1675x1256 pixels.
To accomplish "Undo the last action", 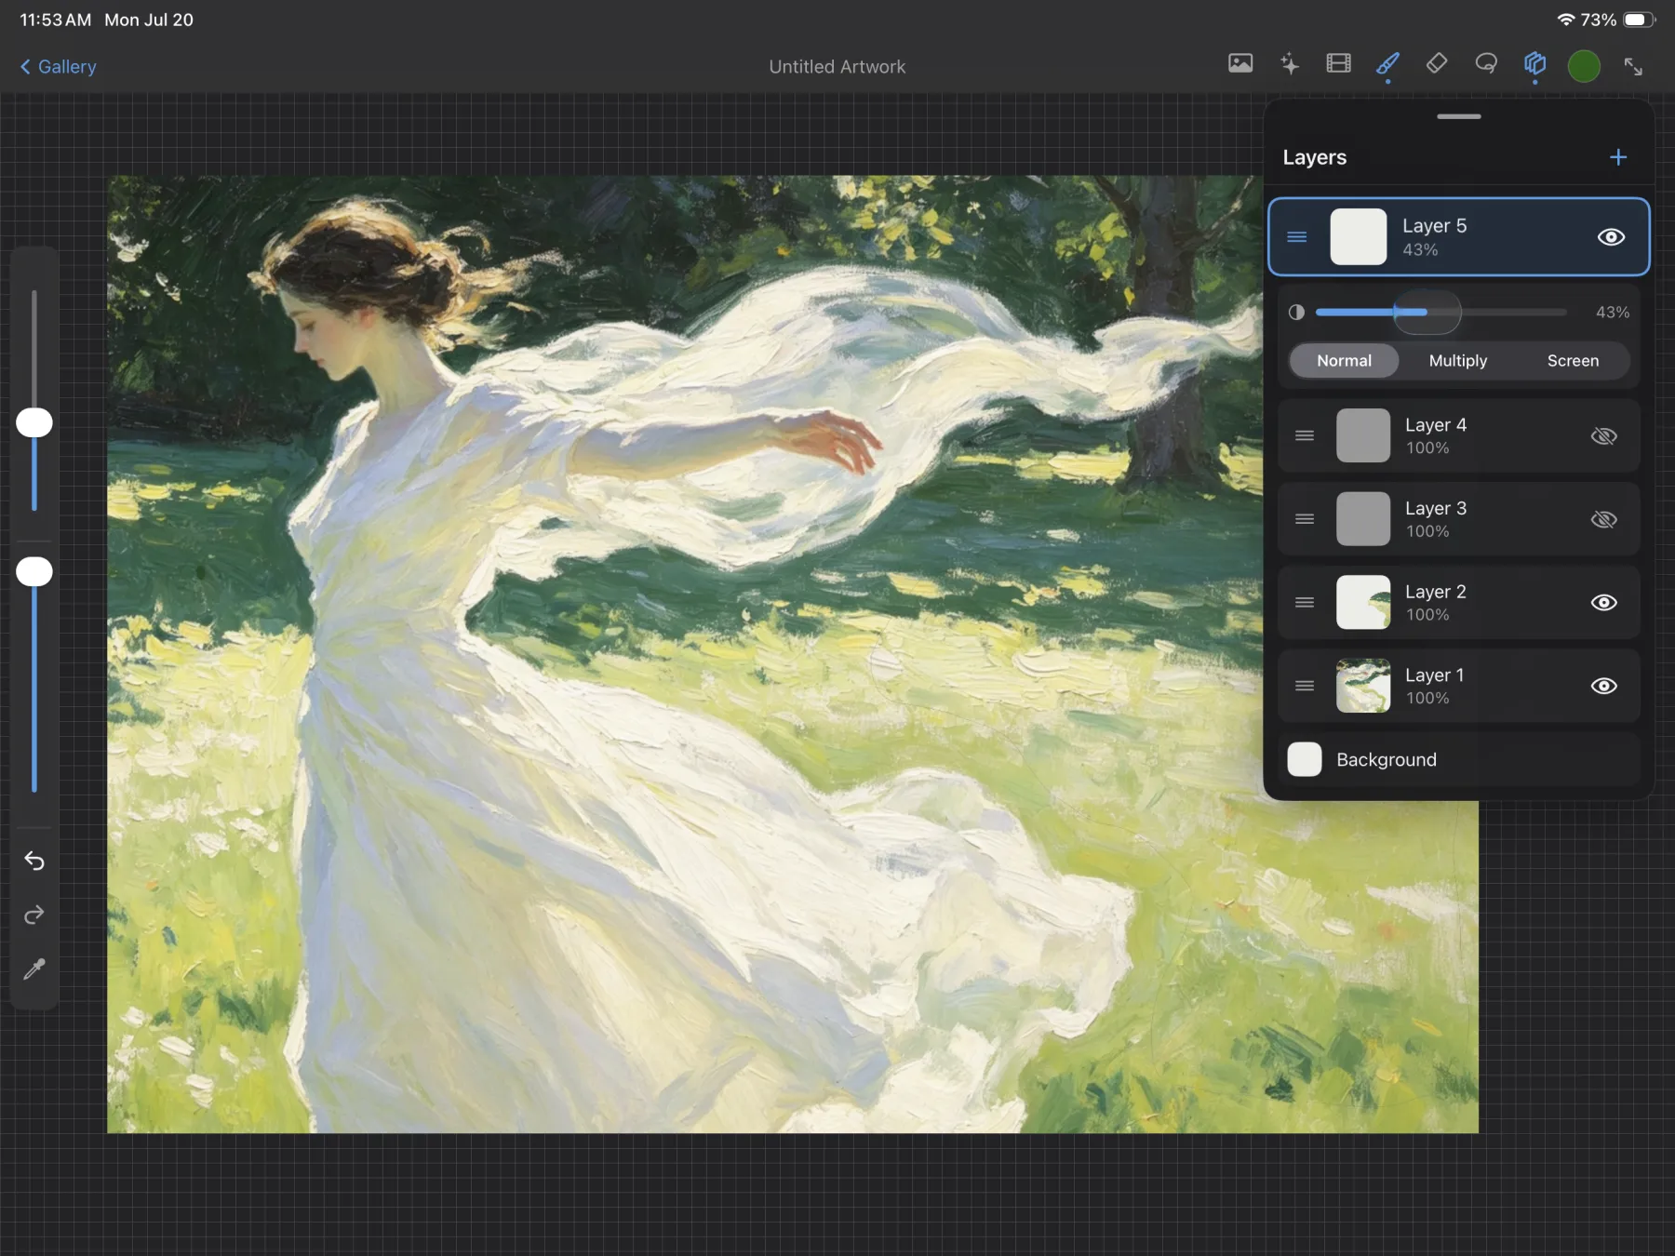I will click(34, 862).
